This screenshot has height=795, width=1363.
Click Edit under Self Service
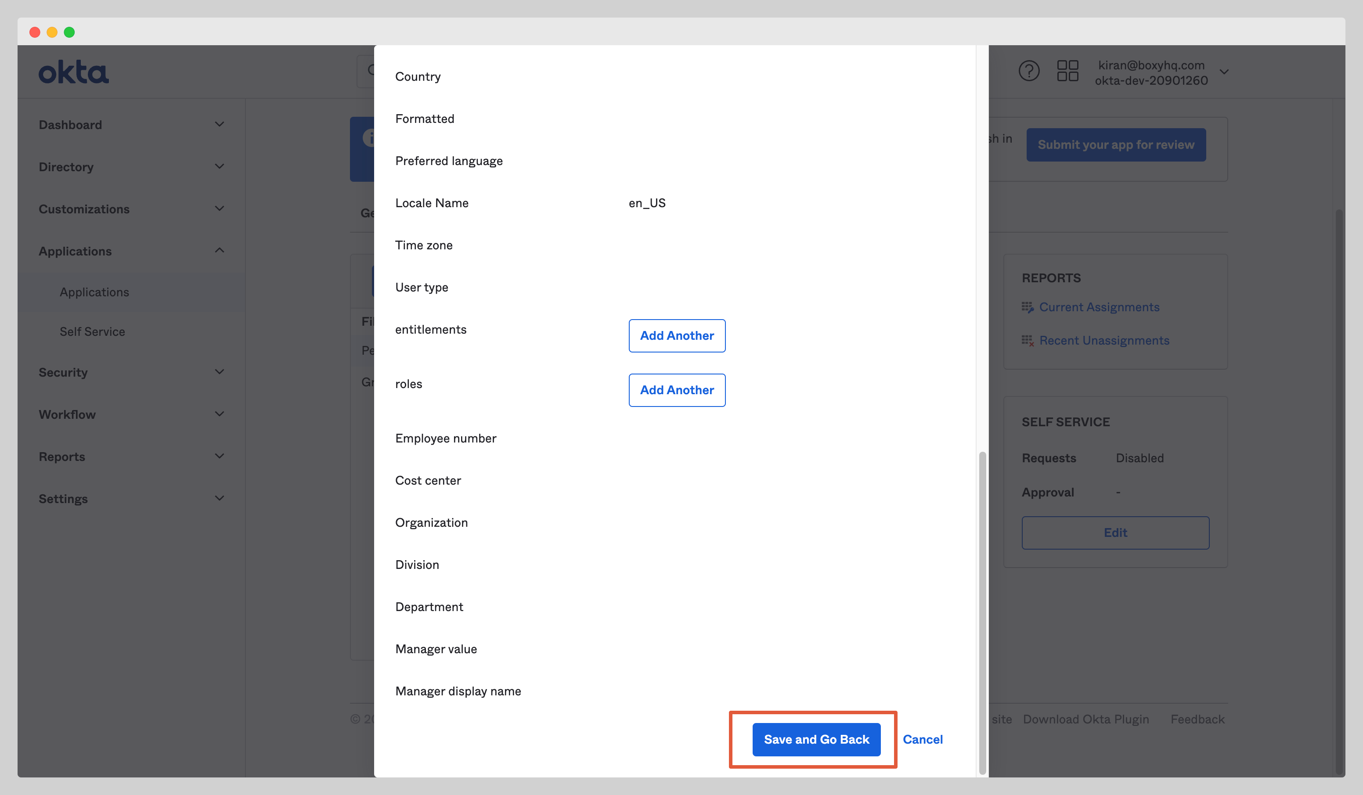tap(1115, 532)
